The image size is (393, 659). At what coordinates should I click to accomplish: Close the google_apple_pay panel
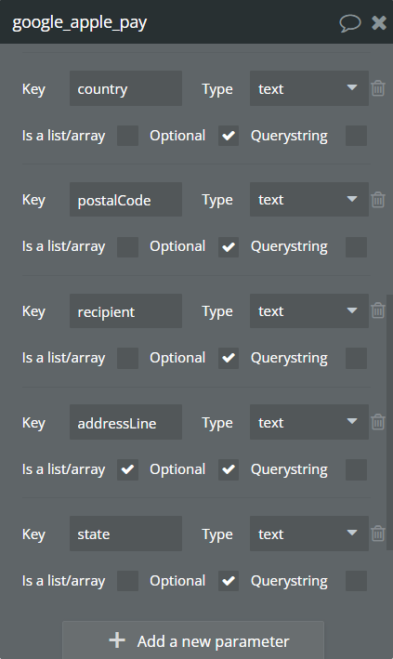[x=379, y=22]
